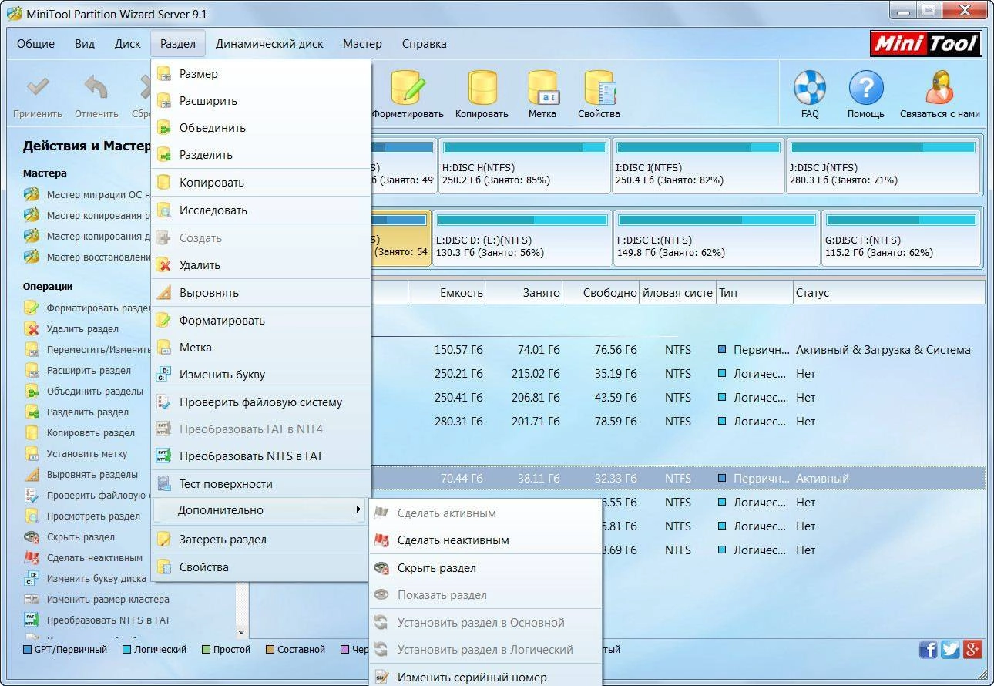Choose Исследовать menu entry
The height and width of the screenshot is (686, 994).
pos(261,210)
